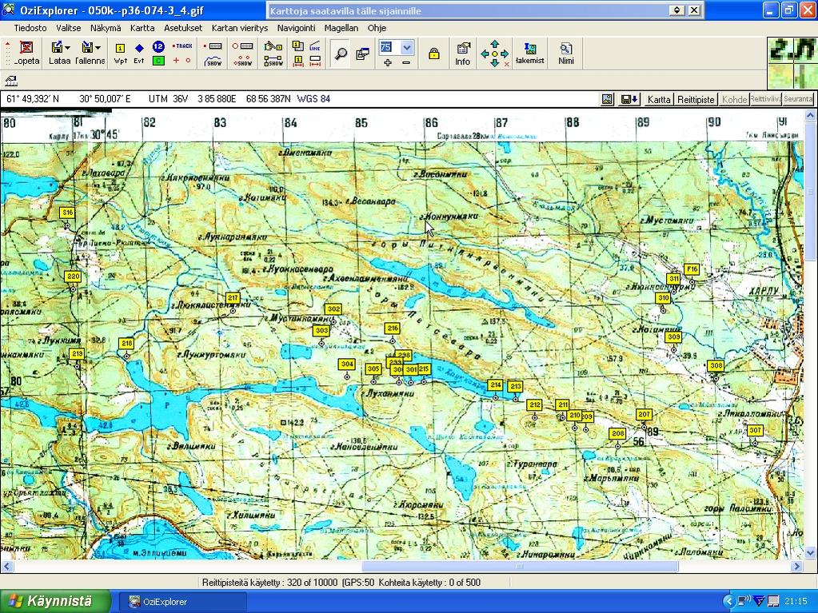Viewport: 818px width, 613px height.
Task: Open the Kartan vieritys menu
Action: point(240,27)
